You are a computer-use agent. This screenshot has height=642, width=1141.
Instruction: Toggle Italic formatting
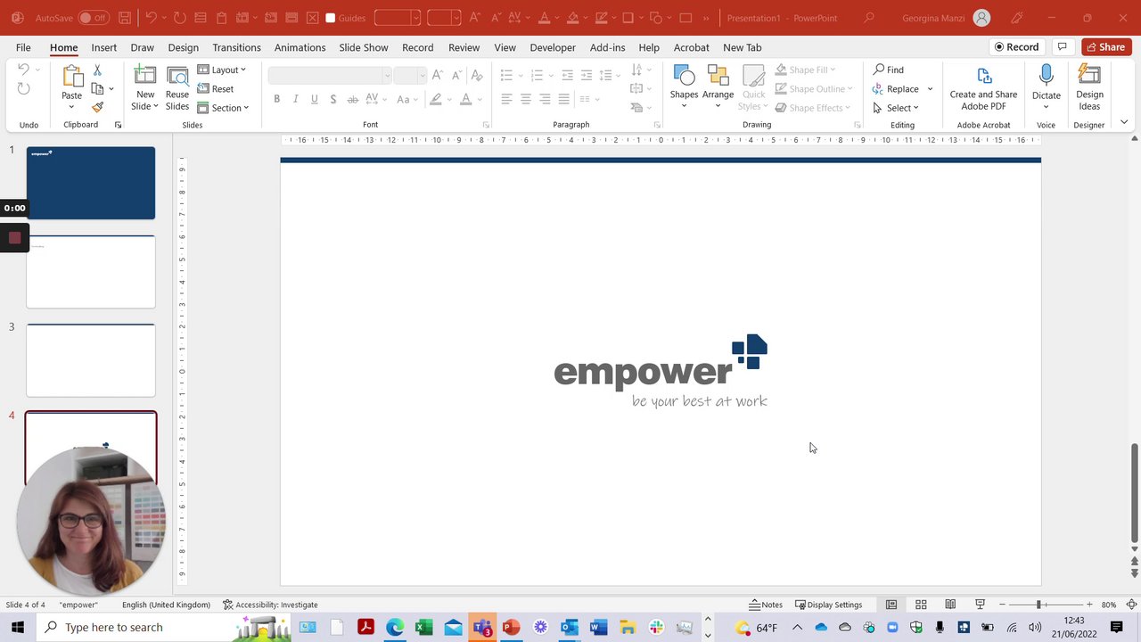tap(295, 99)
